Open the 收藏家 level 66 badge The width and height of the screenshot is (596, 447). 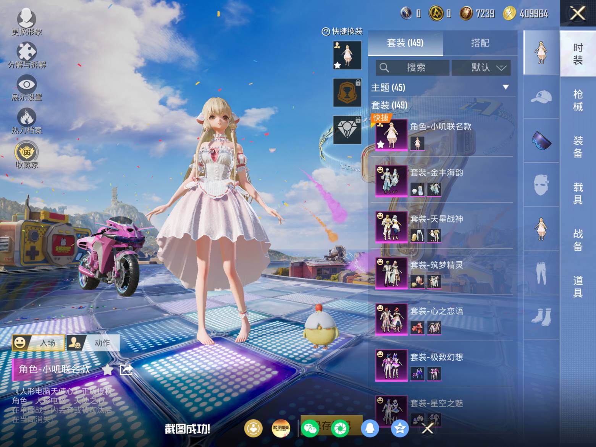click(x=27, y=155)
